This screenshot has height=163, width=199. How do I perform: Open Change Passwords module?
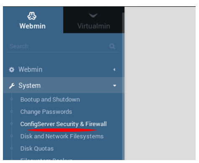(46, 112)
